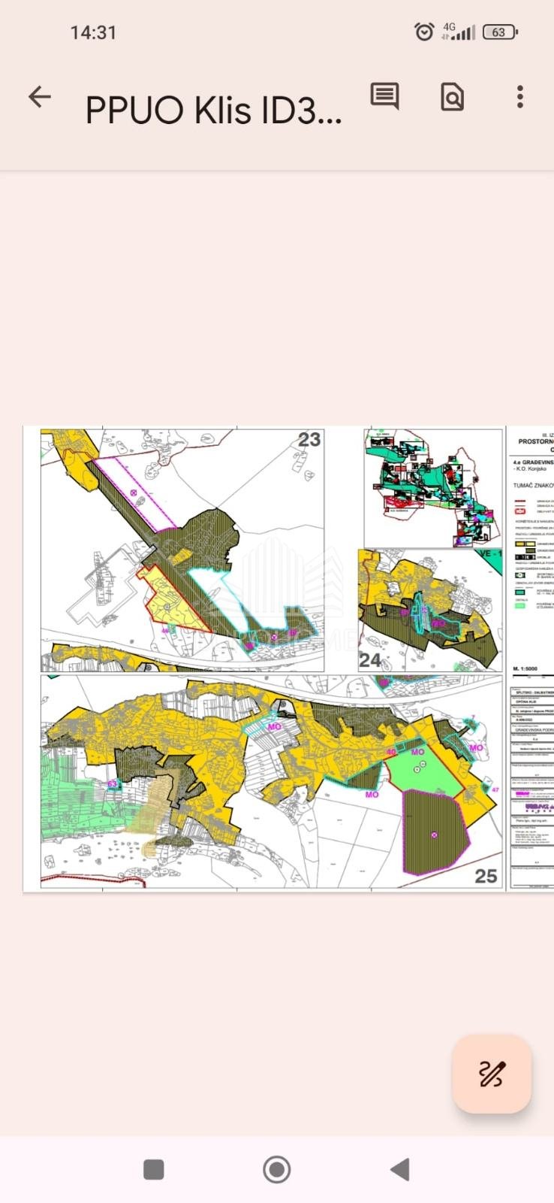Tap the 4G signal strength indicator
Image resolution: width=554 pixels, height=1203 pixels.
coord(458,32)
